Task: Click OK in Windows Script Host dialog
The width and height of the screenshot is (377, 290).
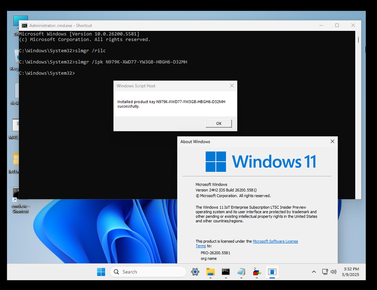Action: point(218,124)
